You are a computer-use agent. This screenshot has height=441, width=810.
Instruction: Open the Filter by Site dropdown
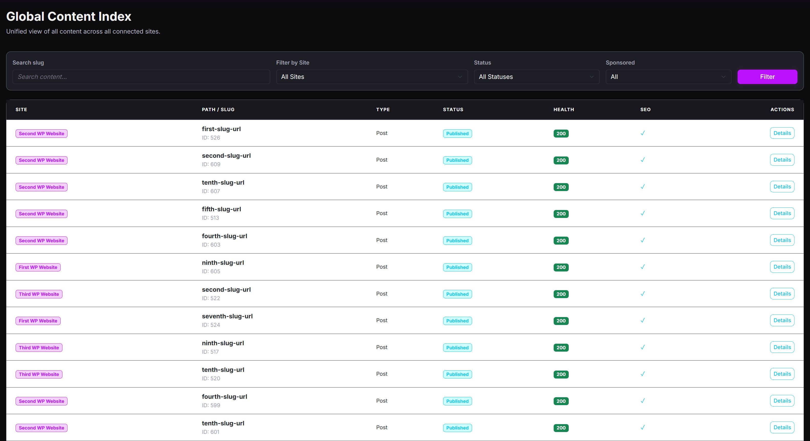(x=371, y=77)
